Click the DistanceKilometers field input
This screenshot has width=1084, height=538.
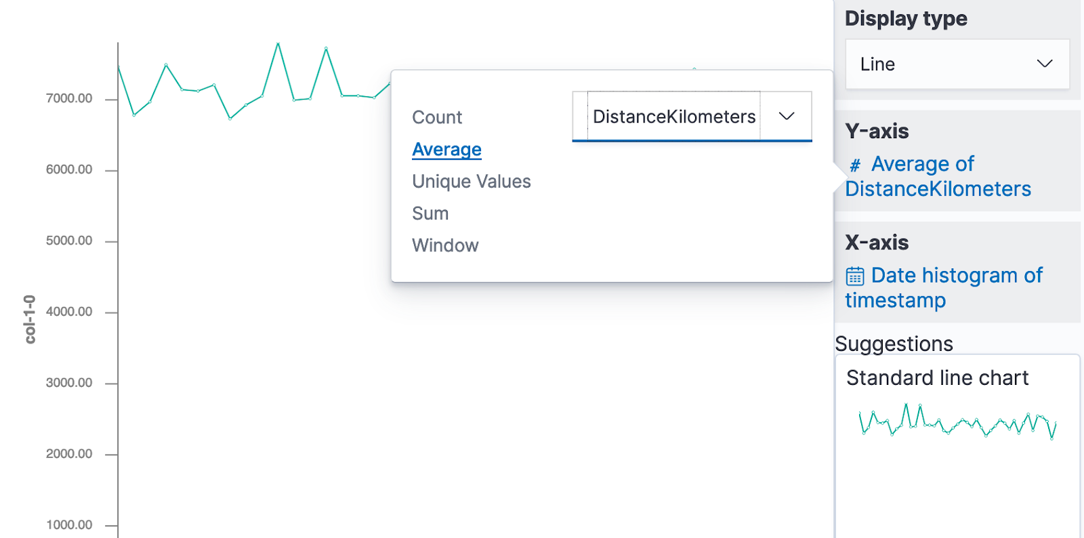673,117
